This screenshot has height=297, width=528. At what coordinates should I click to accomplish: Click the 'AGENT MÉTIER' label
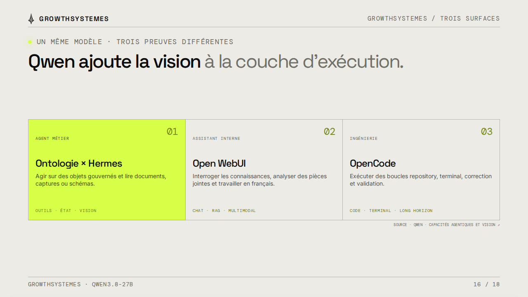52,139
